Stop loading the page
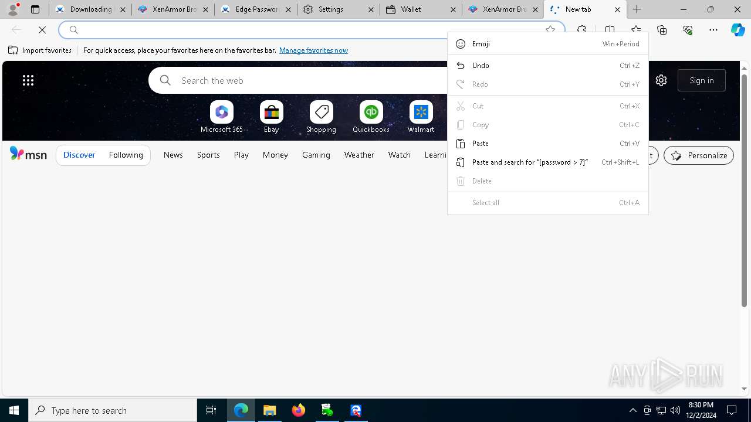 42,30
